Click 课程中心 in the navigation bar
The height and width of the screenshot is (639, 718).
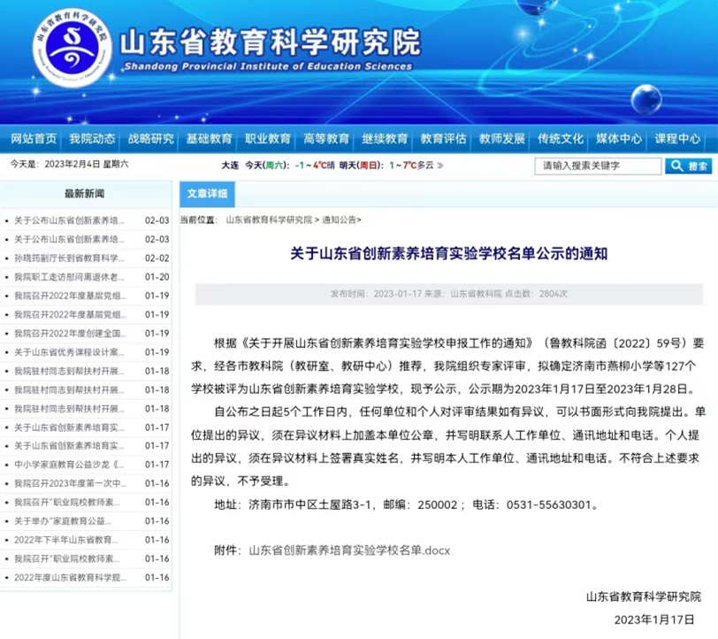click(677, 139)
